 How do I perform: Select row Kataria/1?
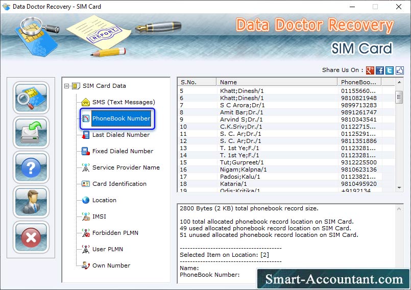click(286, 184)
